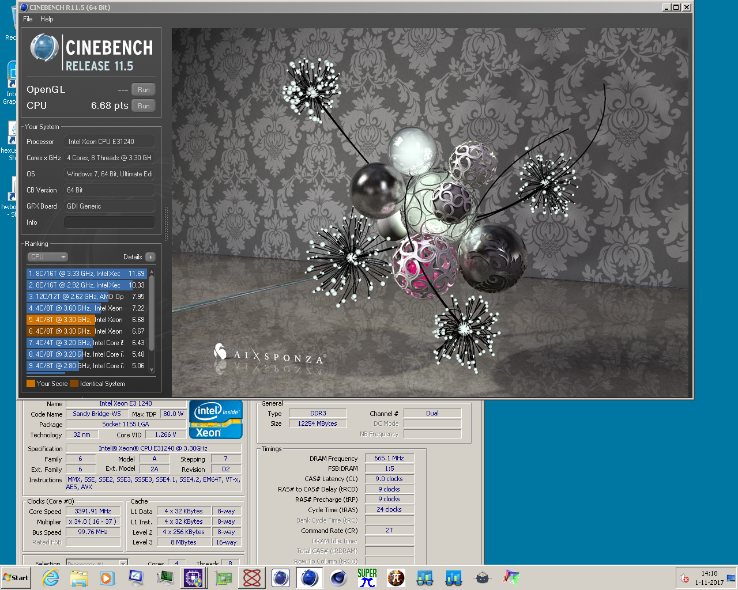Click the Cinebench title bar app icon
The height and width of the screenshot is (590, 738).
24,7
